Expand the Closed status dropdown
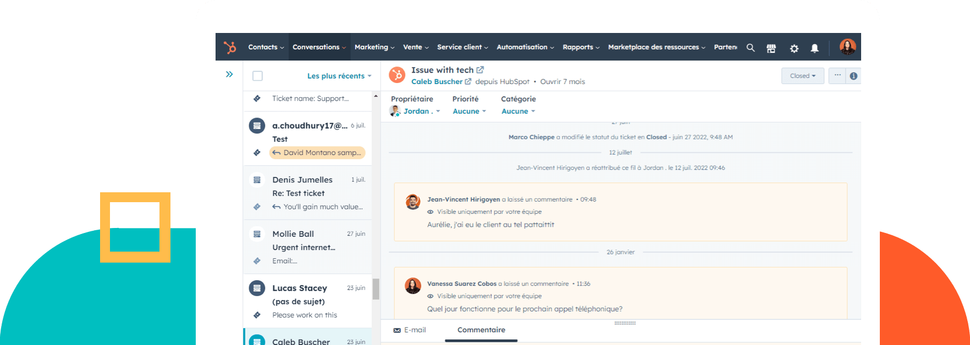This screenshot has height=345, width=970. point(802,76)
